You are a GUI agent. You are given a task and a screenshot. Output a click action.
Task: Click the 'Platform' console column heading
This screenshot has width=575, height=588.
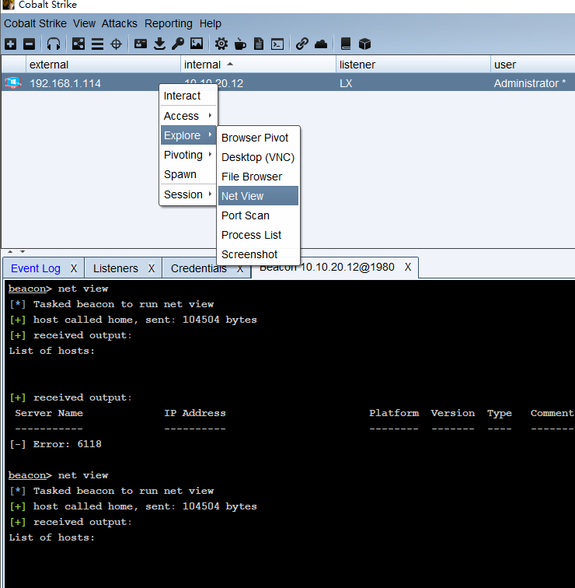point(394,413)
